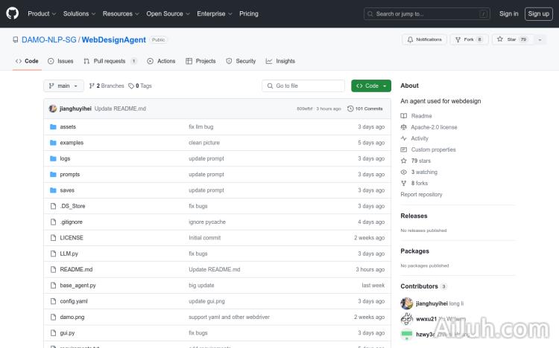The width and height of the screenshot is (559, 348).
Task: Open the Insights tab
Action: pos(280,61)
